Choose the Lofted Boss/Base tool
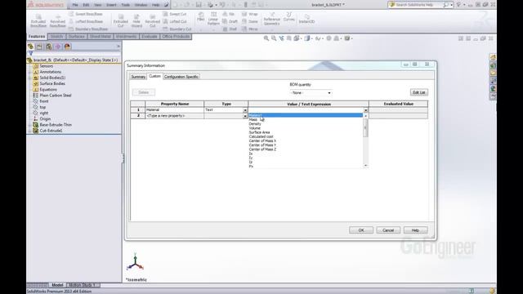This screenshot has height=294, width=523. (x=86, y=21)
